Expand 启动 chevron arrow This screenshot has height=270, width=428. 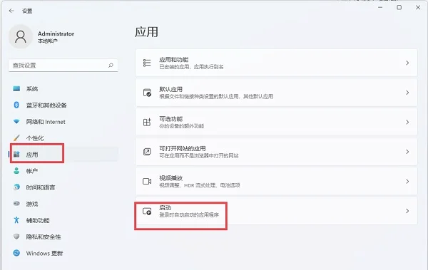tap(407, 211)
